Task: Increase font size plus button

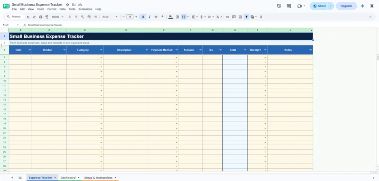Action: [x=136, y=17]
